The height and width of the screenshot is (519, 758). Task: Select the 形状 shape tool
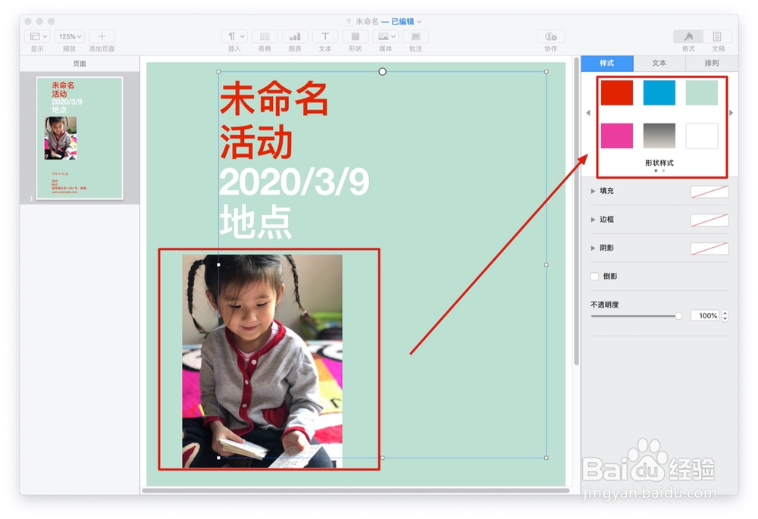pyautogui.click(x=356, y=36)
